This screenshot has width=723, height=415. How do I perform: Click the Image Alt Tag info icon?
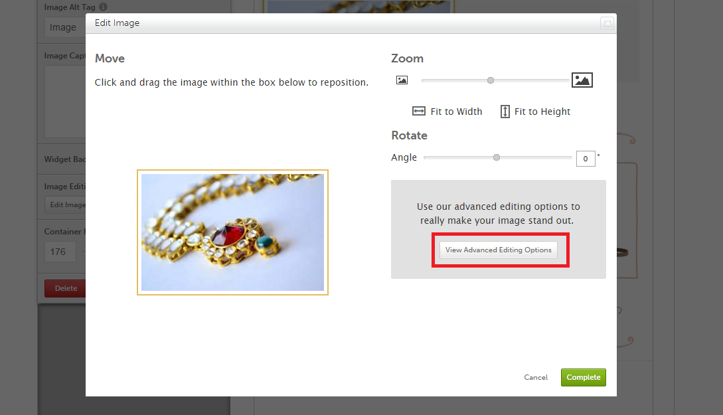click(x=104, y=7)
